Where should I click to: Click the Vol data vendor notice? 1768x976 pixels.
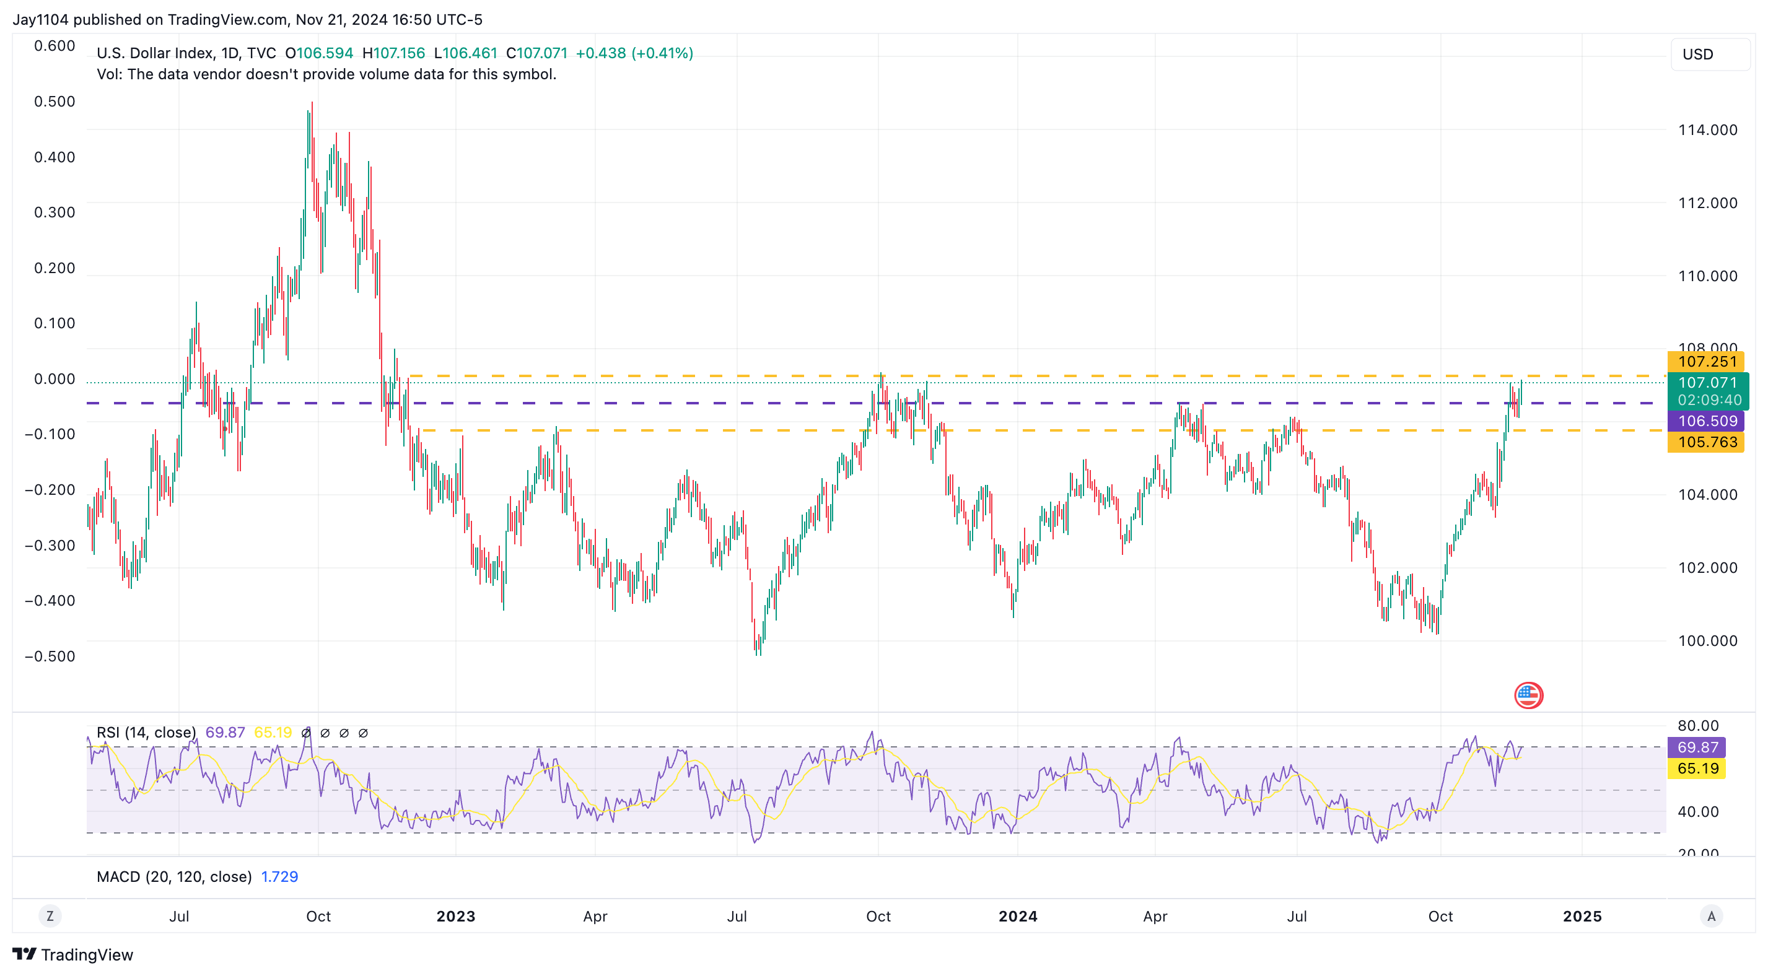[326, 74]
